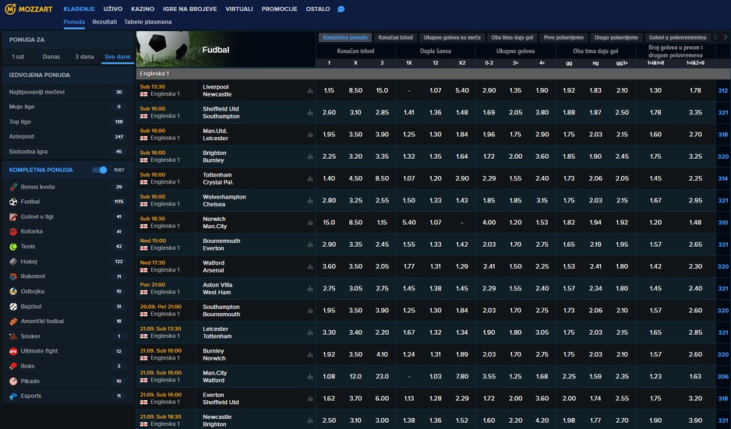The image size is (731, 429).
Task: Open statistics icon for Watford Arsenal
Action: coord(310,267)
